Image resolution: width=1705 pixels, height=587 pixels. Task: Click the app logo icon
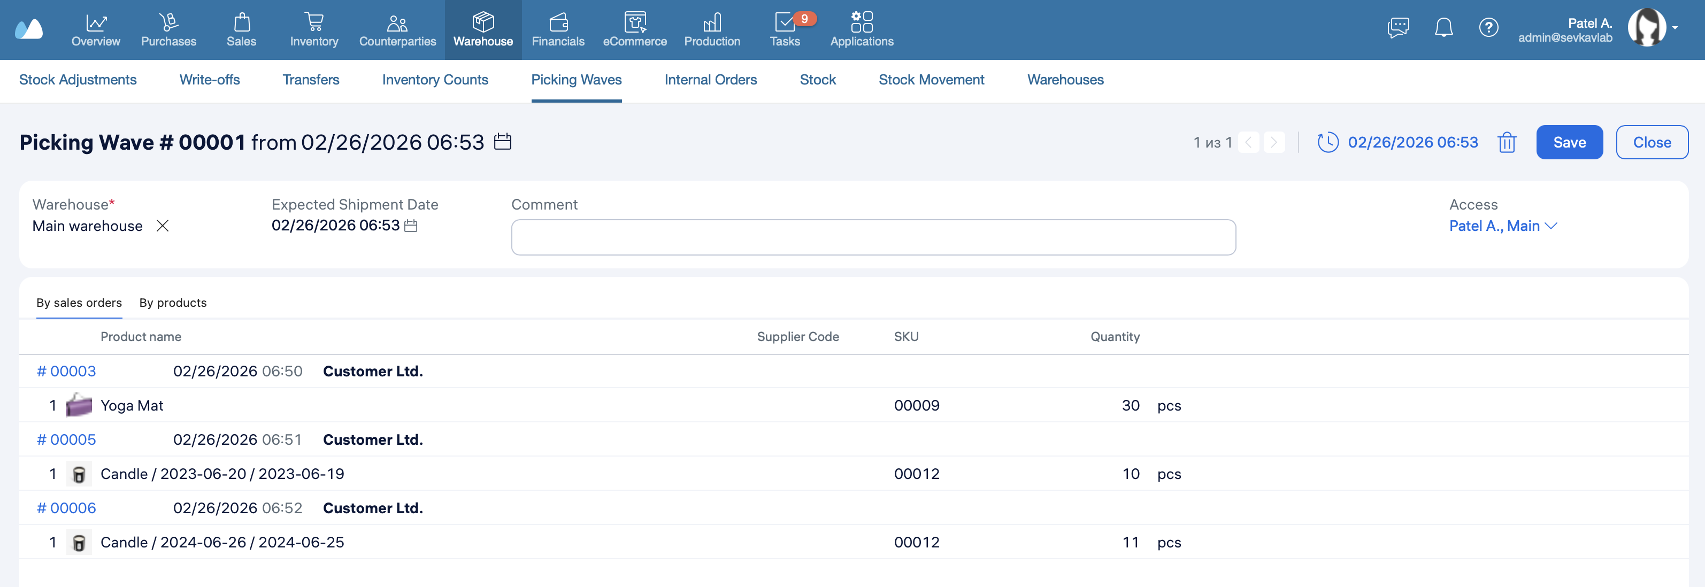point(28,30)
